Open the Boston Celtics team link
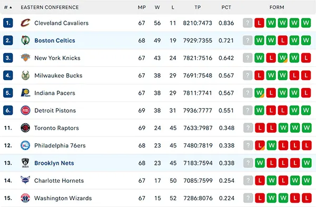Screen dimensions: 316x207 (55, 41)
